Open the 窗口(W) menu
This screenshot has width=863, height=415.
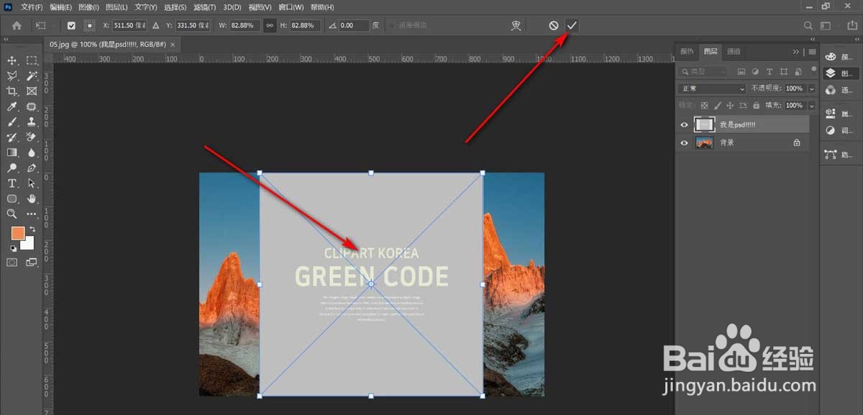pyautogui.click(x=291, y=6)
